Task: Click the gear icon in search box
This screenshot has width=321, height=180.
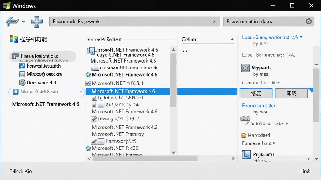Action: point(308,22)
